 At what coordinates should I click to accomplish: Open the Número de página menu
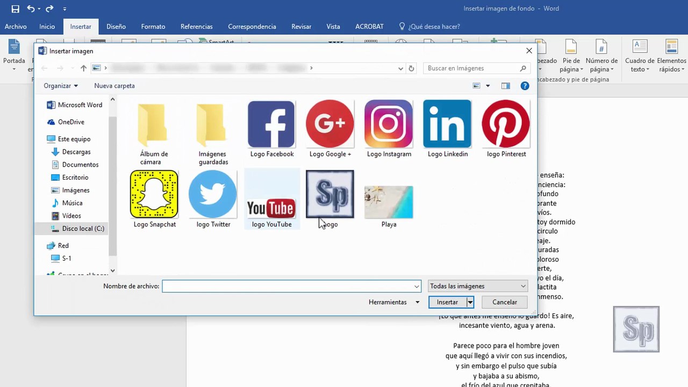click(601, 56)
